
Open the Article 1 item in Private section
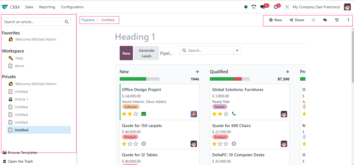[21, 99]
